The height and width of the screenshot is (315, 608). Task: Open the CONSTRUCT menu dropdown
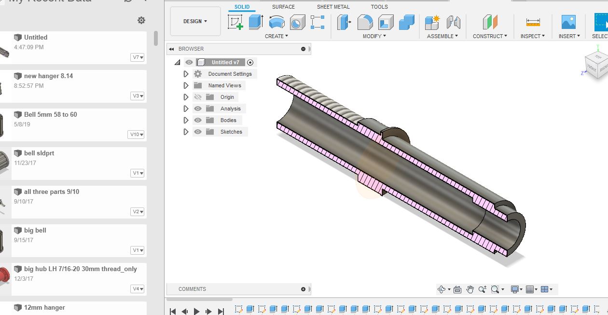[490, 36]
